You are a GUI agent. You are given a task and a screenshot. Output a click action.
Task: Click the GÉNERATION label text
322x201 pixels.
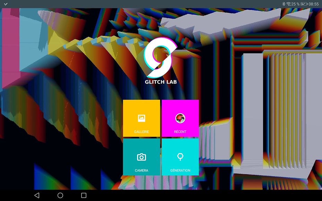(180, 171)
